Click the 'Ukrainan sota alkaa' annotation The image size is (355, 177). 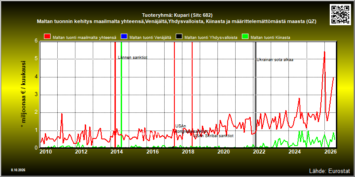[275, 60]
